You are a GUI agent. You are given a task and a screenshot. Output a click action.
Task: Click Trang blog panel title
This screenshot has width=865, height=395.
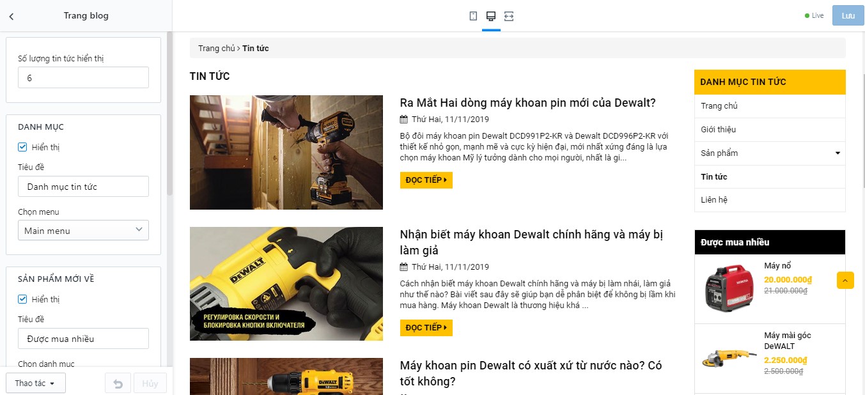point(86,16)
